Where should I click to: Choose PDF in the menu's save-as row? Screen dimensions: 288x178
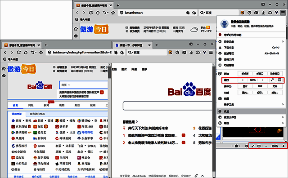click(x=260, y=86)
